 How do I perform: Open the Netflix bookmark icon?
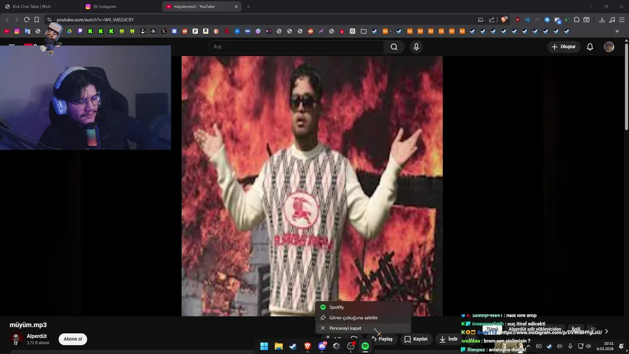(227, 31)
